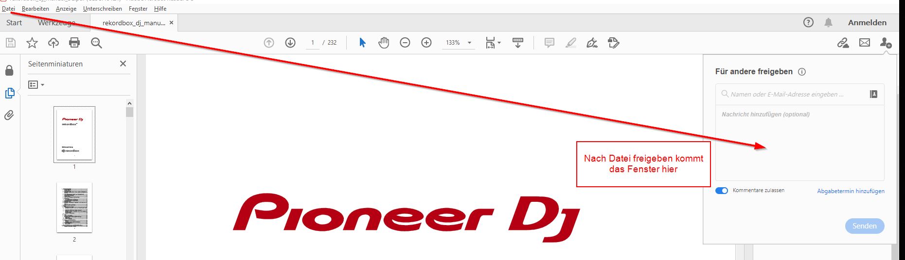Toggle Kommentare zulassen switch

722,191
